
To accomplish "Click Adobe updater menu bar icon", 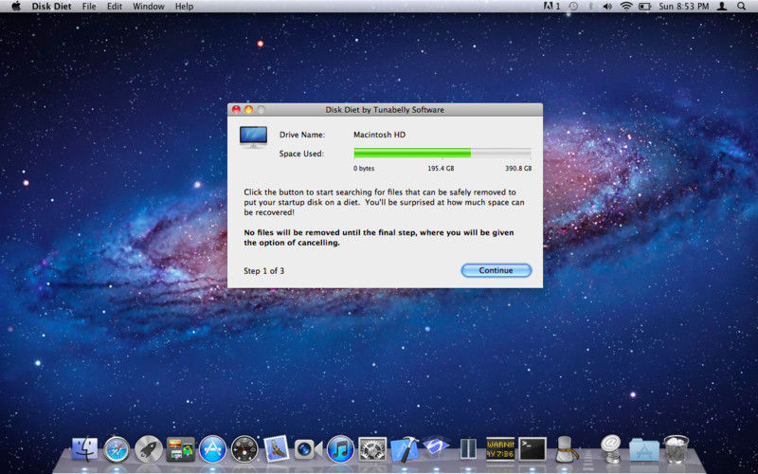I will 551,7.
